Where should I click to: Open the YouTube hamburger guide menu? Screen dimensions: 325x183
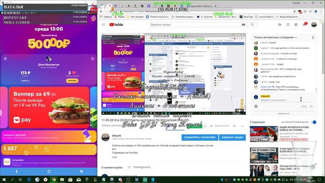click(104, 25)
